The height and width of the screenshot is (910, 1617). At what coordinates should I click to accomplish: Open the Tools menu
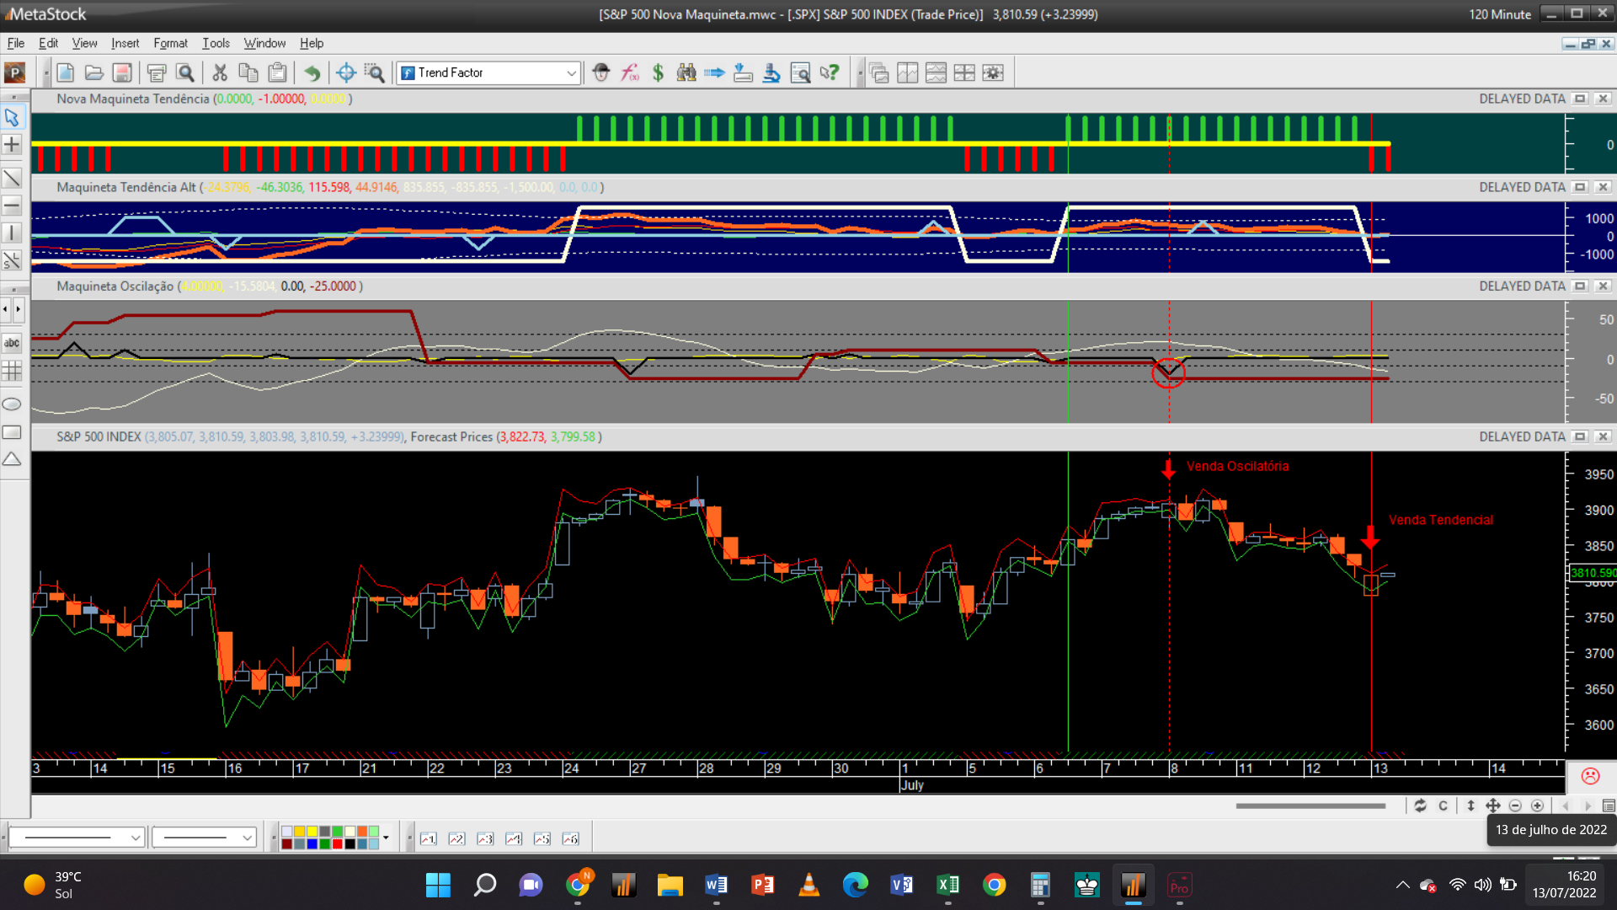coord(216,43)
